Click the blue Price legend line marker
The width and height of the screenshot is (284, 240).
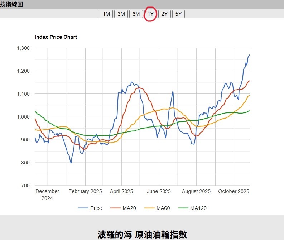click(x=83, y=208)
